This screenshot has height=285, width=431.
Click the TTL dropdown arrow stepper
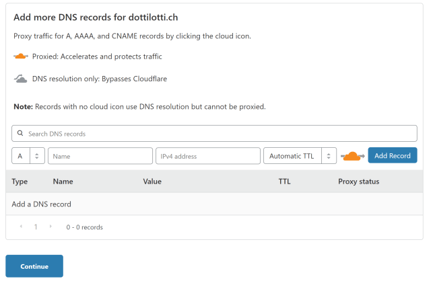point(329,156)
